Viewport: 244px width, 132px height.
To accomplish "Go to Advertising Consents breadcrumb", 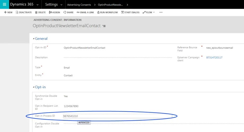I will pos(79,5).
